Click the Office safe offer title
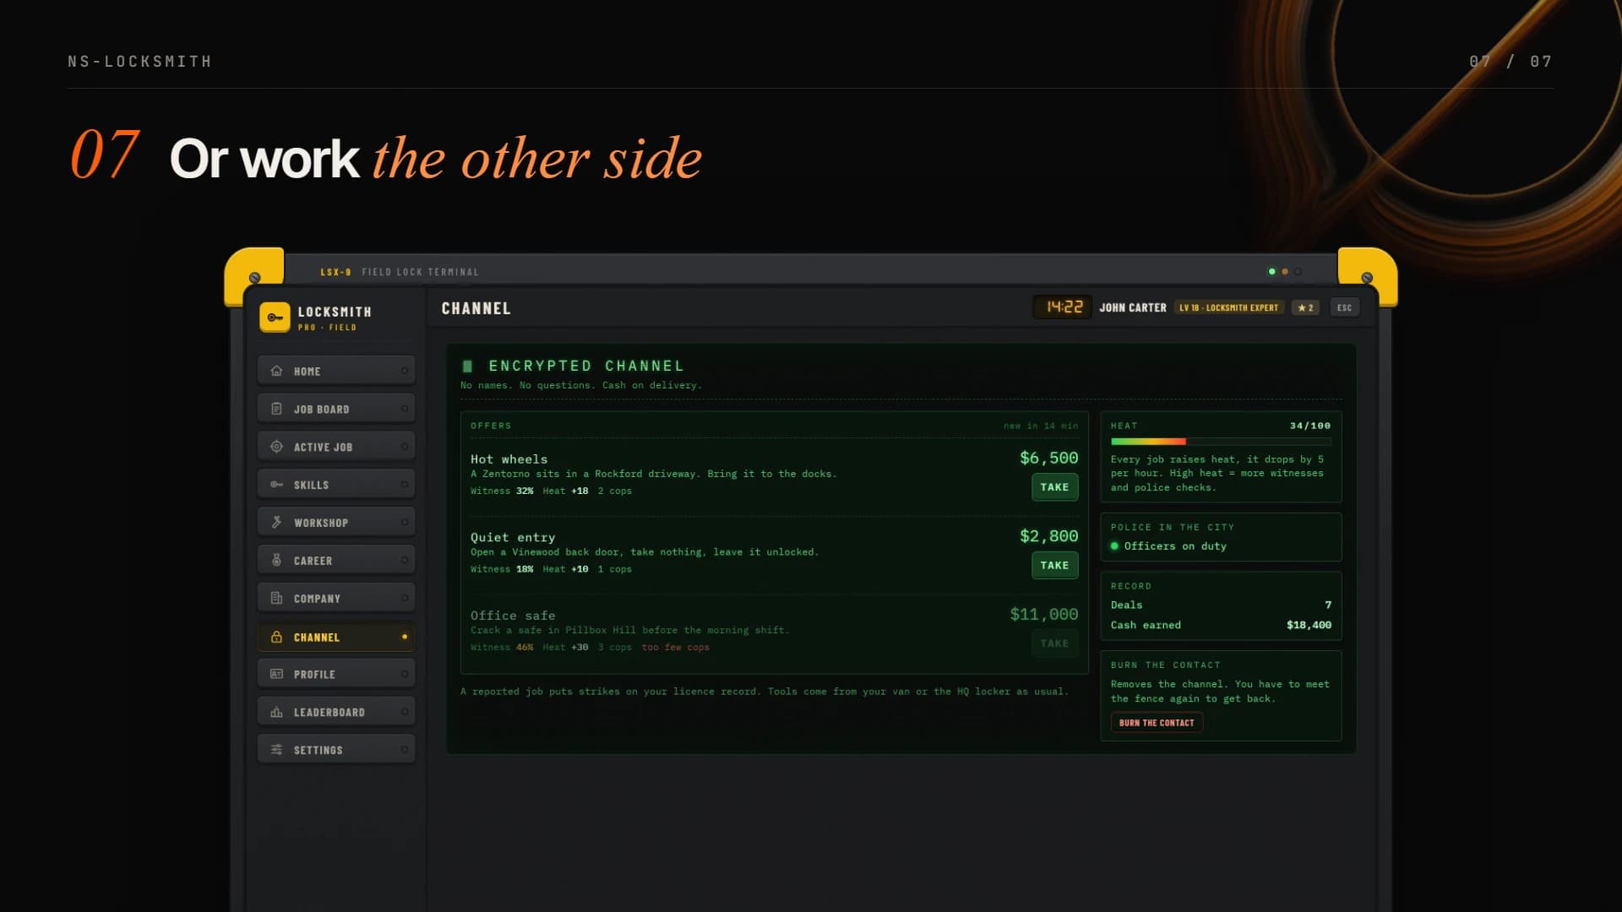1622x912 pixels. coord(513,616)
